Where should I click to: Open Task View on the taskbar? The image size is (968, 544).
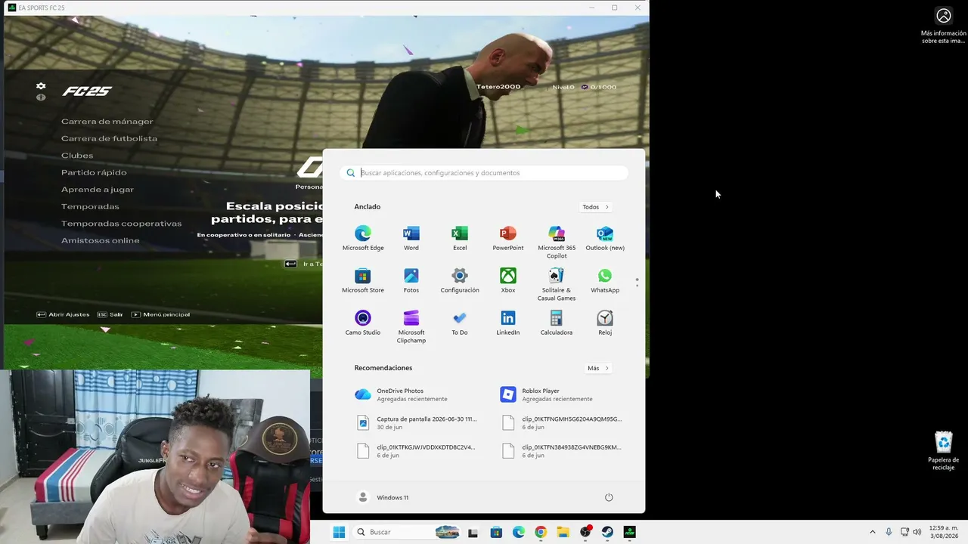click(473, 532)
